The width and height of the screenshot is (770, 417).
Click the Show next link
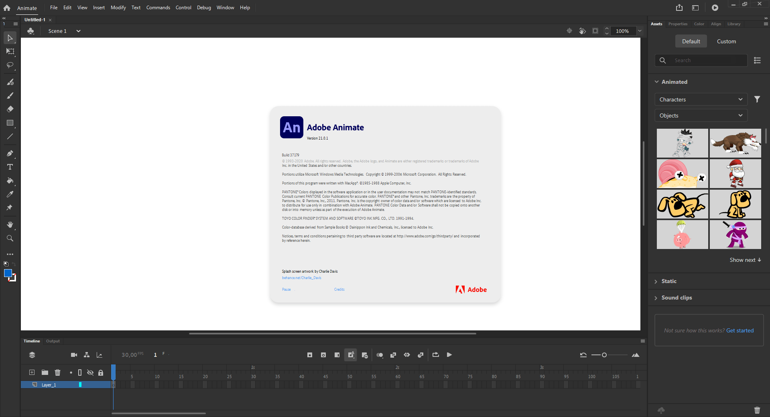[745, 260]
